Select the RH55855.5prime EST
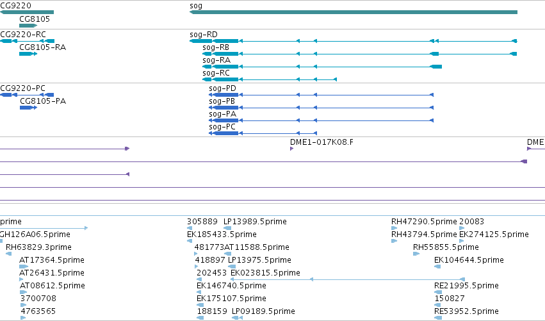545x321 pixels. point(446,247)
